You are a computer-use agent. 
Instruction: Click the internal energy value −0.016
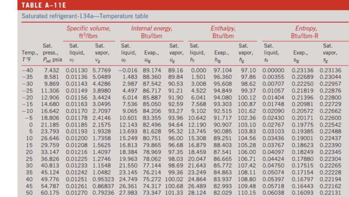[x=129, y=69]
